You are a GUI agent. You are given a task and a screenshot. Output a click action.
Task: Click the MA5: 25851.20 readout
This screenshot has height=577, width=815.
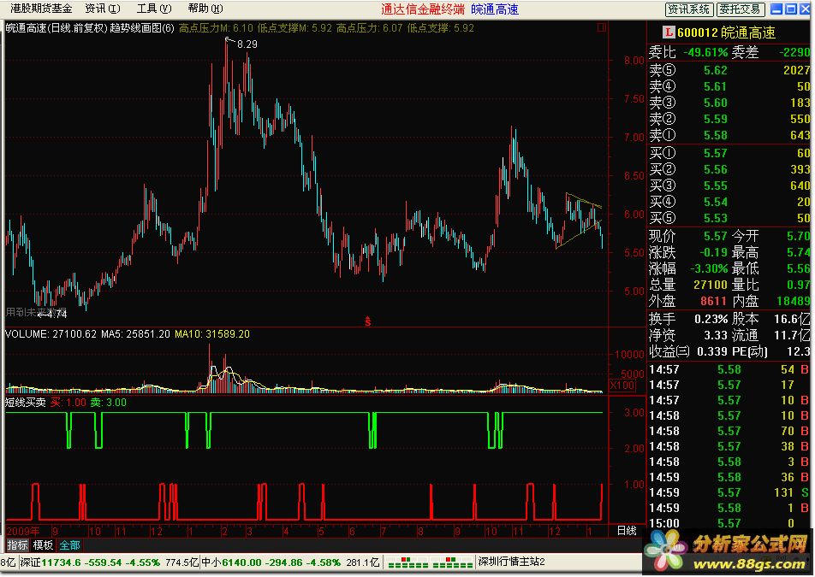pyautogui.click(x=135, y=333)
